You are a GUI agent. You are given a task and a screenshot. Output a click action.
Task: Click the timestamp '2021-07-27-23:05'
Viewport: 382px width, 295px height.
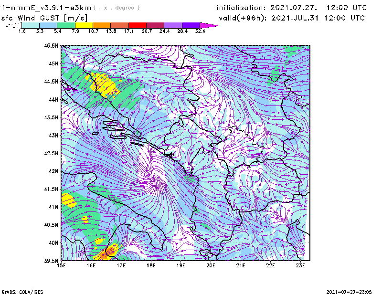349,292
